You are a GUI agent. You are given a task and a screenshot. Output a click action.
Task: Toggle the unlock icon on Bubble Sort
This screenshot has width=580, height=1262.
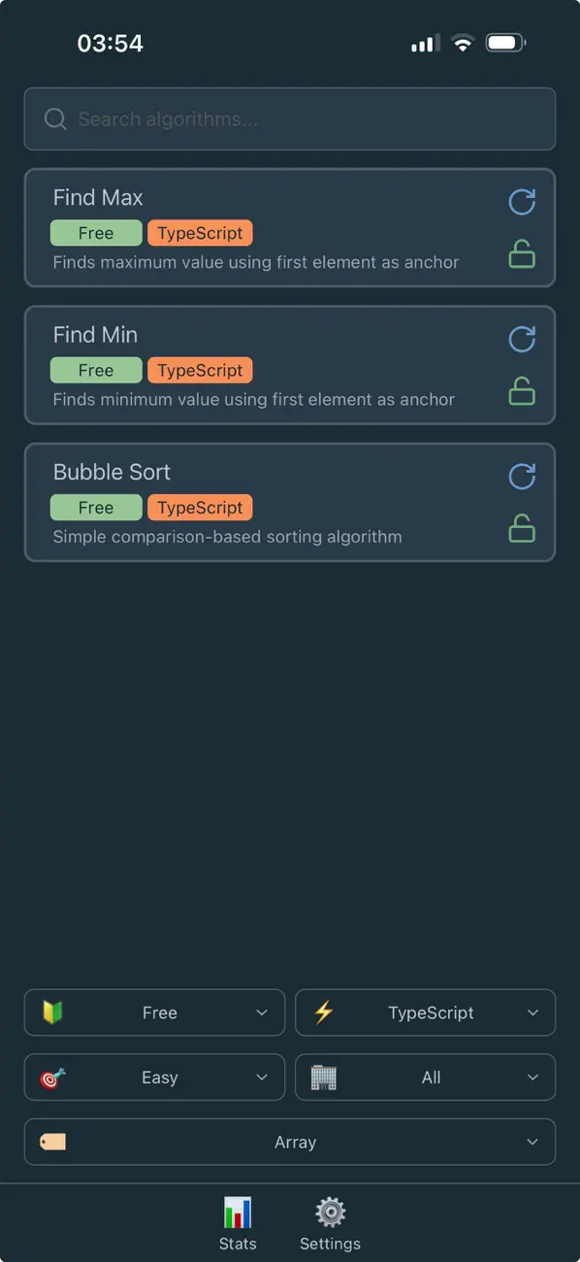(522, 528)
